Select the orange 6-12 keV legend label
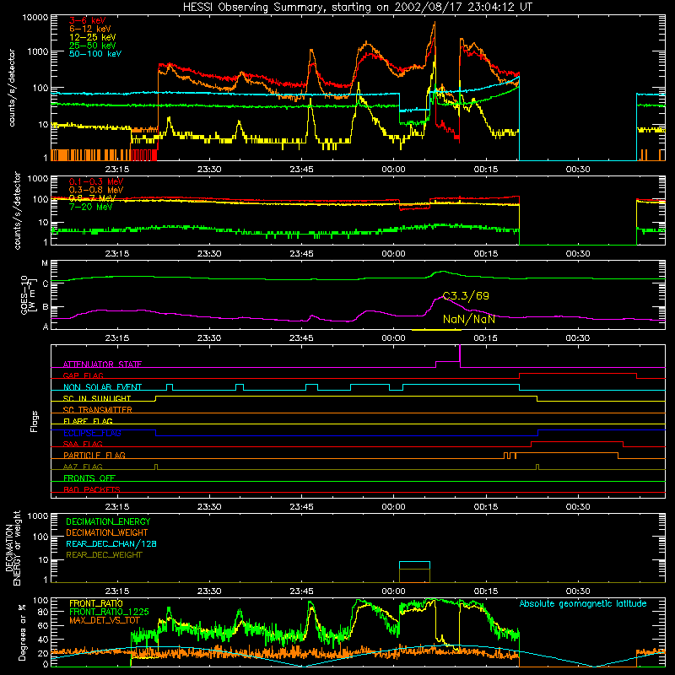Screen dimensions: 675x675 click(90, 29)
